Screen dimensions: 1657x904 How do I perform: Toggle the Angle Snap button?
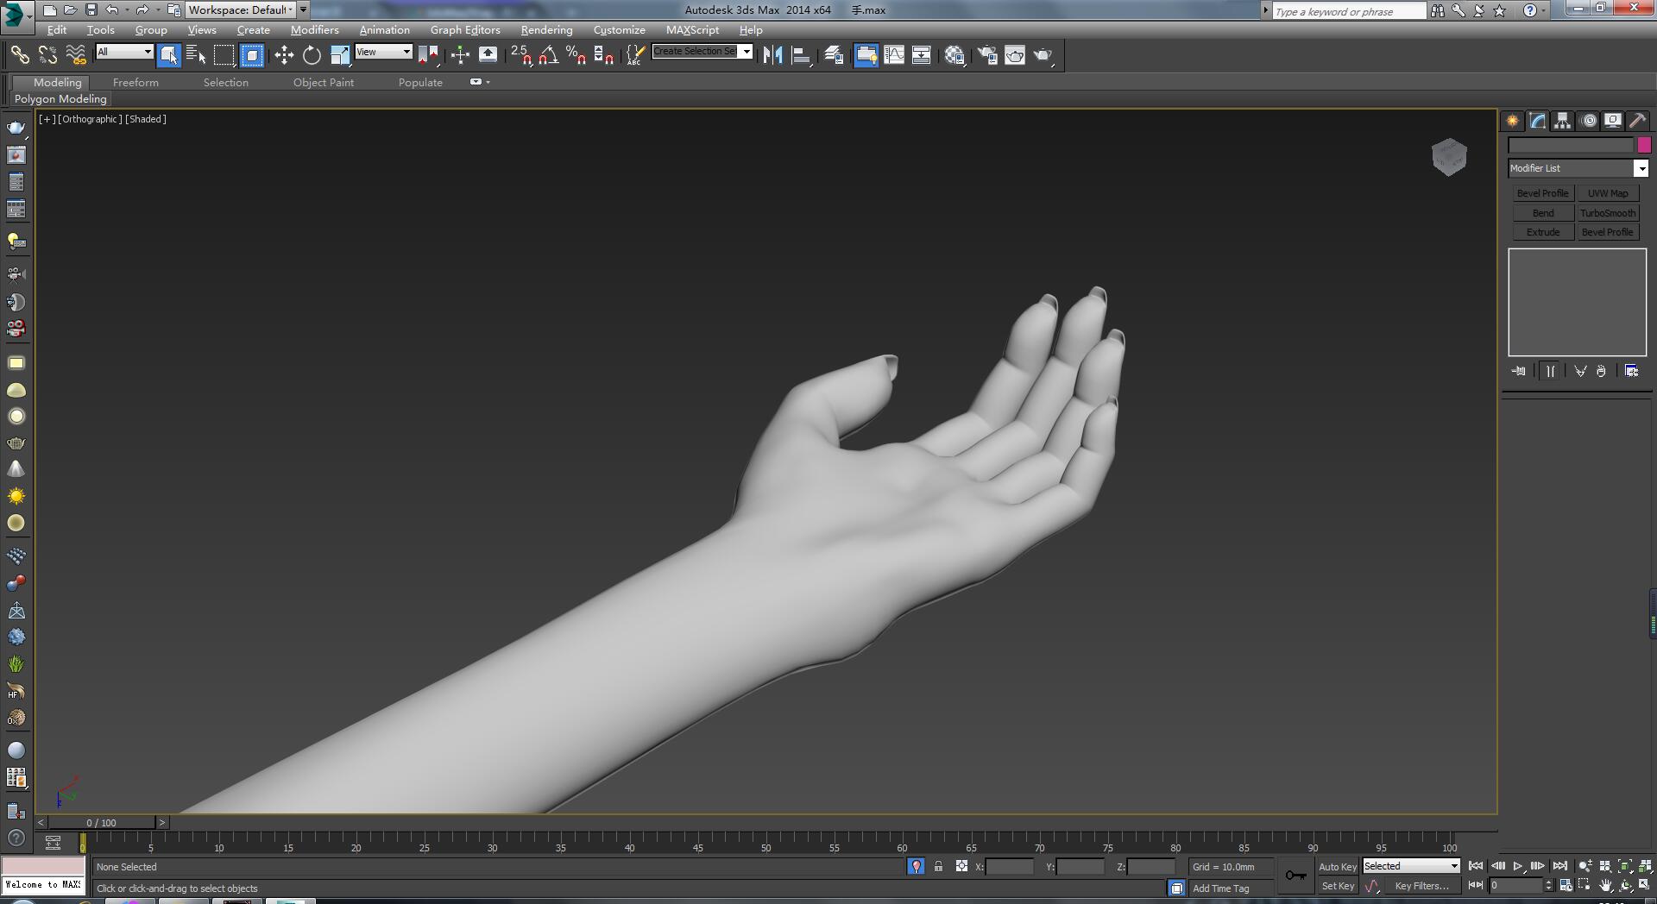click(x=548, y=55)
